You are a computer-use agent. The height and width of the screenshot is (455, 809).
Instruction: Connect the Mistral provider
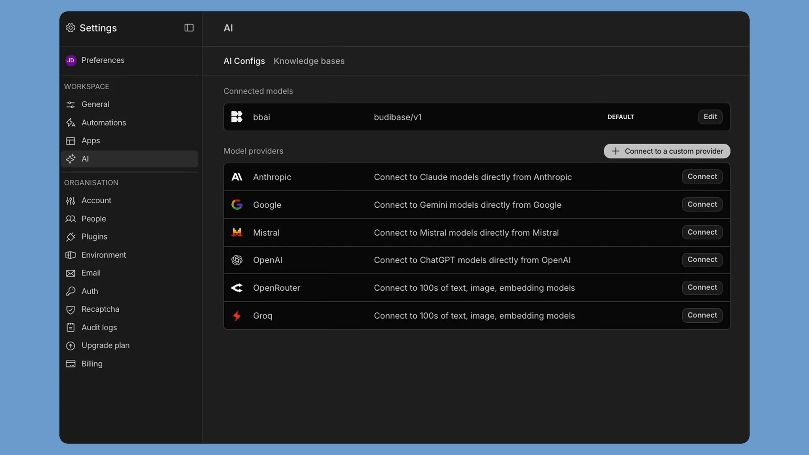coord(702,232)
